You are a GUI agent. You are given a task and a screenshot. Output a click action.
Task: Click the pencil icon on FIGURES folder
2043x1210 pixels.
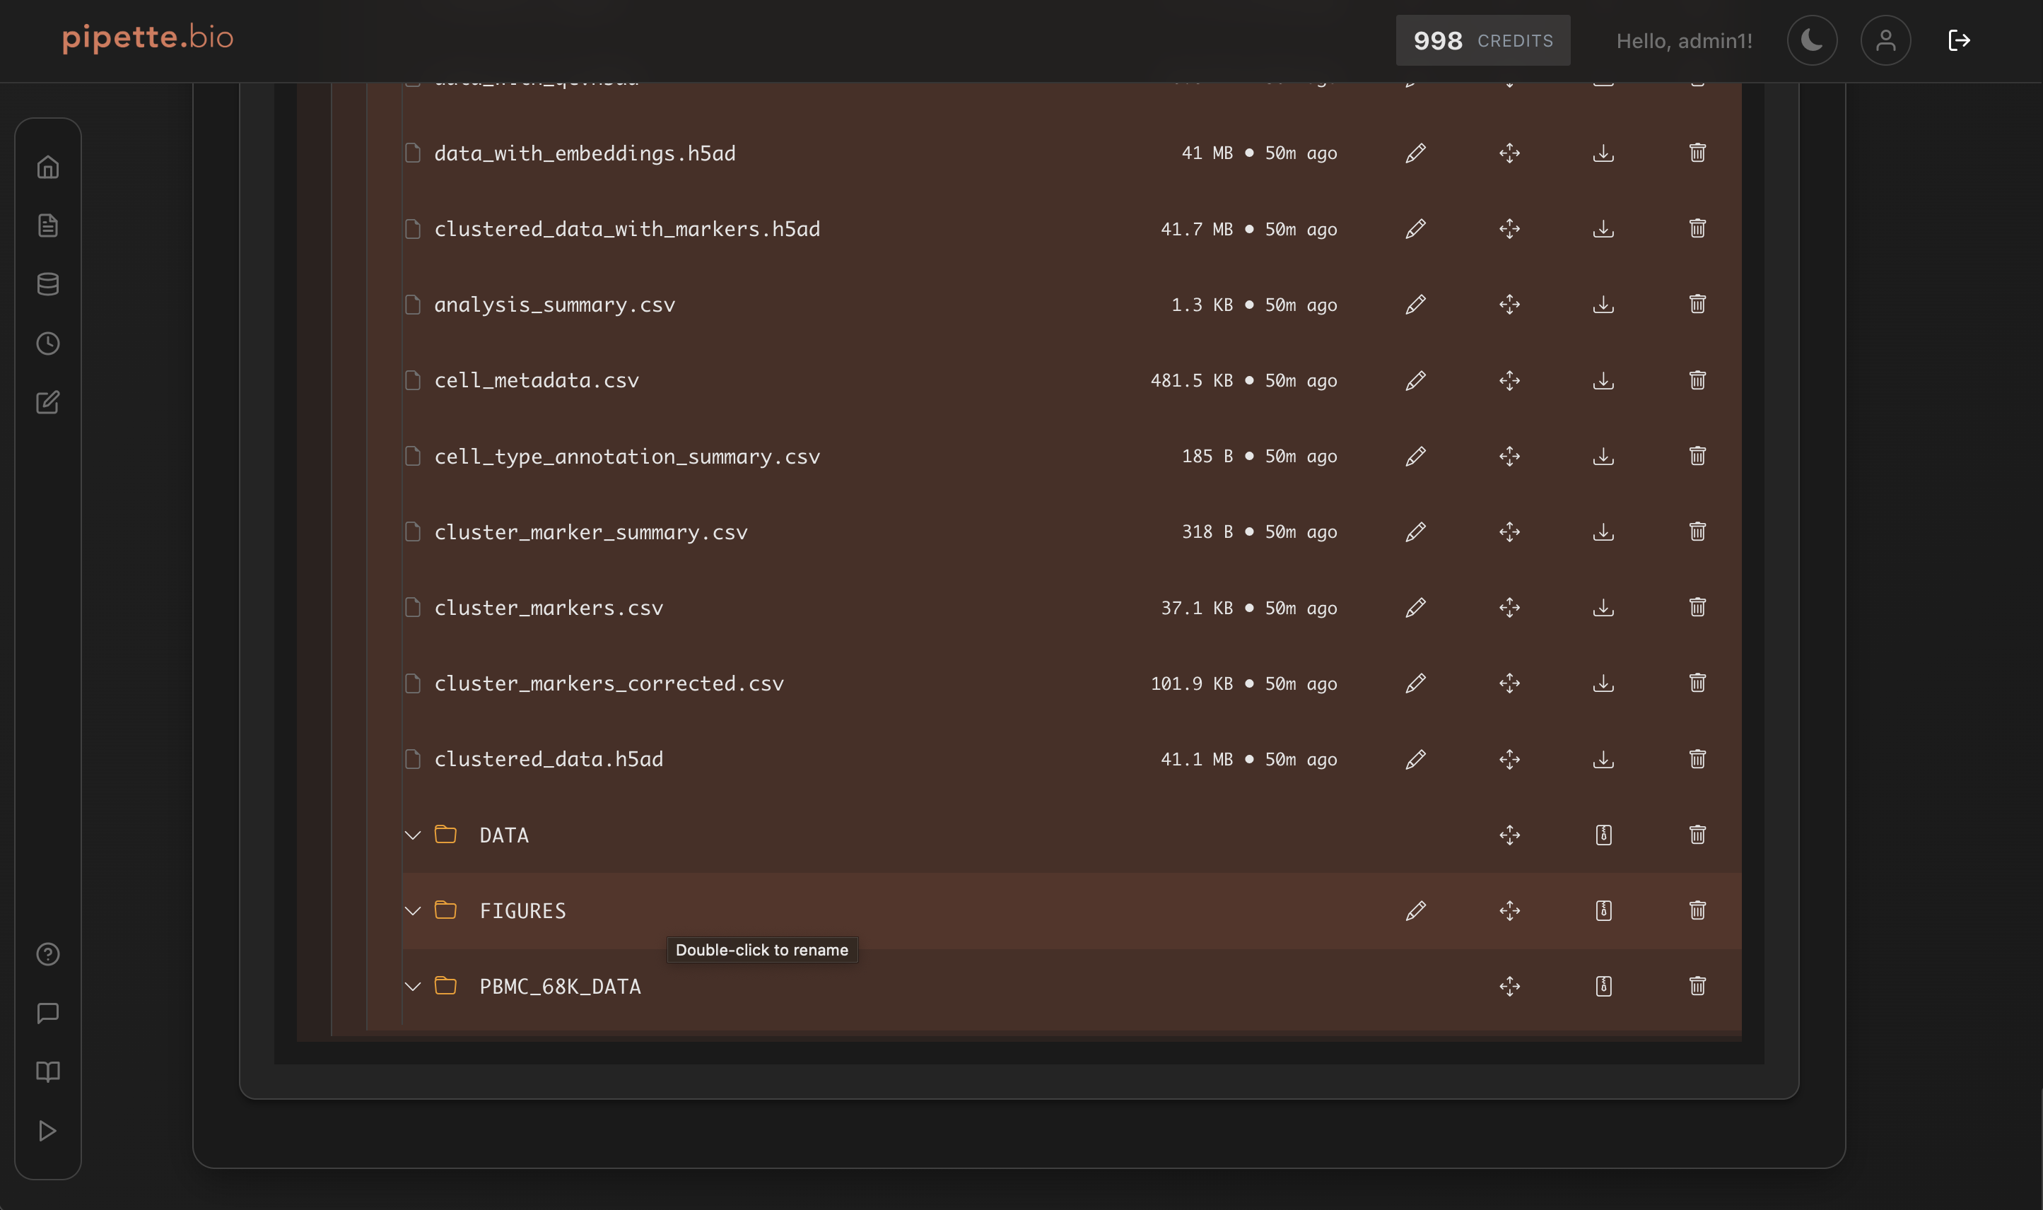pyautogui.click(x=1416, y=911)
